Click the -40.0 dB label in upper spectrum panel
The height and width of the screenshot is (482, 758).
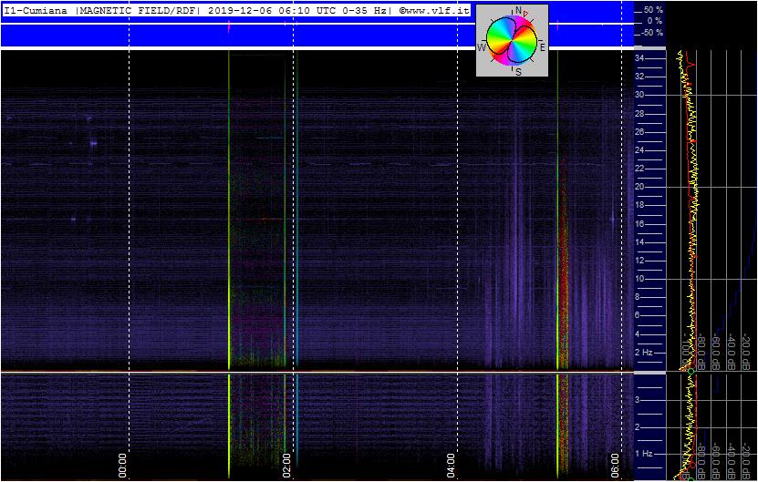731,352
